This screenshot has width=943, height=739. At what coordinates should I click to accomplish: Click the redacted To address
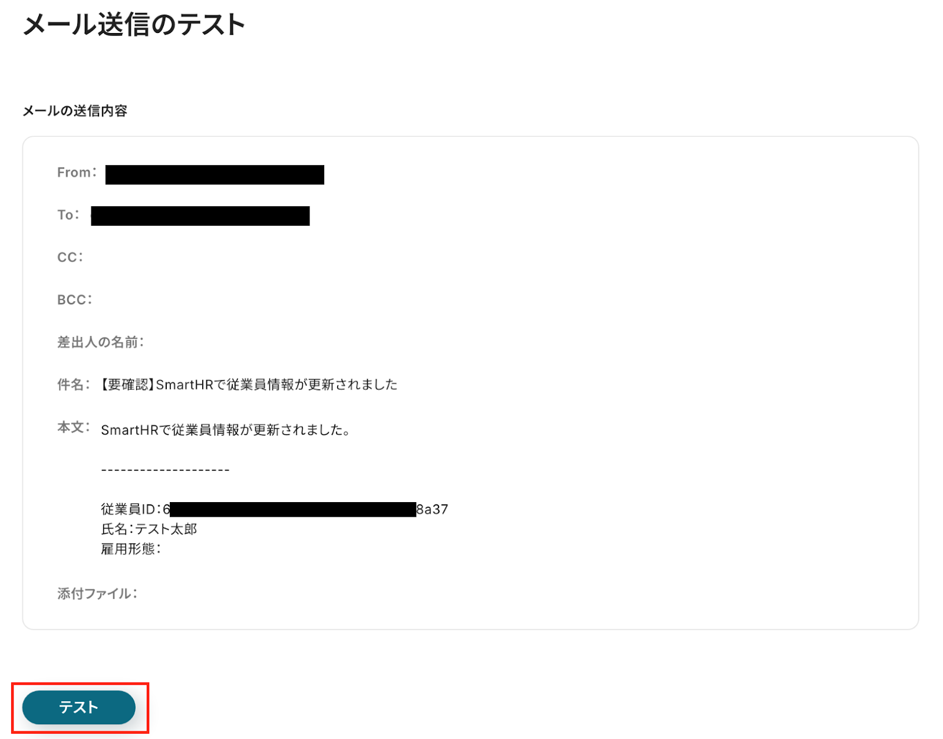pos(200,216)
